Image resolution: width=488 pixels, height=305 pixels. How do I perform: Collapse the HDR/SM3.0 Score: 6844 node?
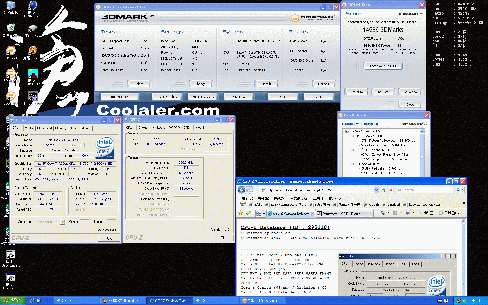[352, 150]
